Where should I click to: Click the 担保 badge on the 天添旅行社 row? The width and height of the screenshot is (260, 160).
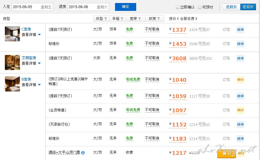(240, 124)
